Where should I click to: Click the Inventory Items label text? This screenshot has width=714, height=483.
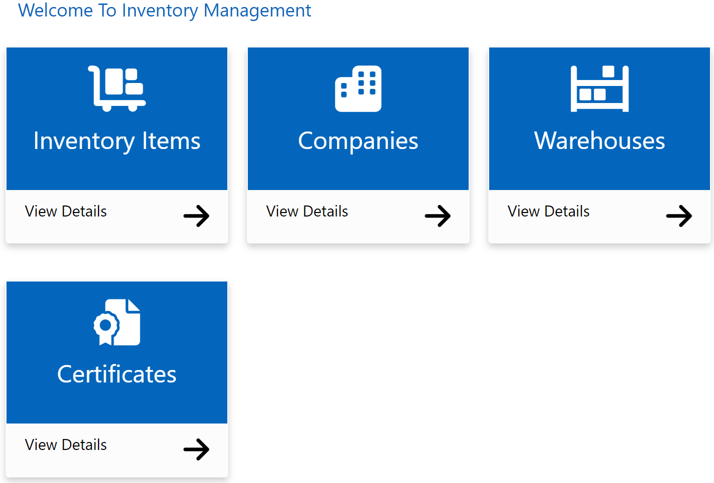pyautogui.click(x=116, y=141)
